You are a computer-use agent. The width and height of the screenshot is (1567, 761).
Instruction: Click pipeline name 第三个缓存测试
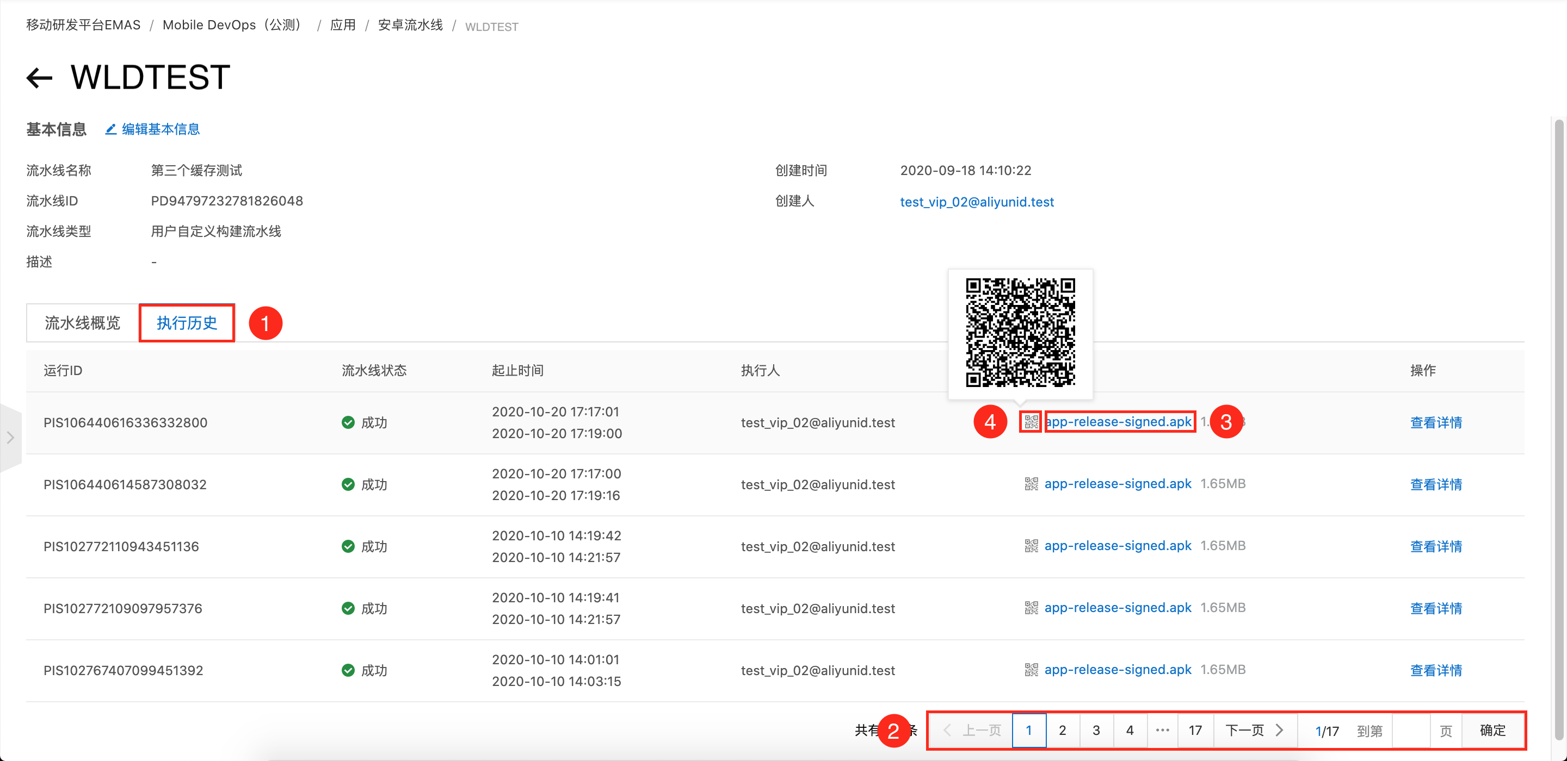(x=196, y=170)
